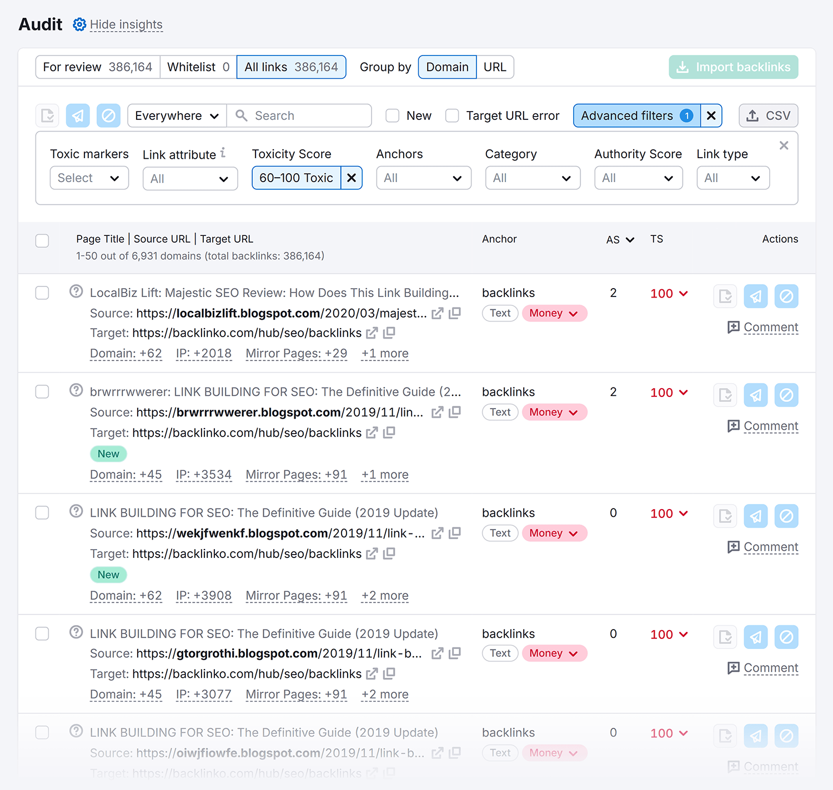Viewport: 833px width, 790px height.
Task: Open the Link type filter dropdown
Action: click(733, 178)
